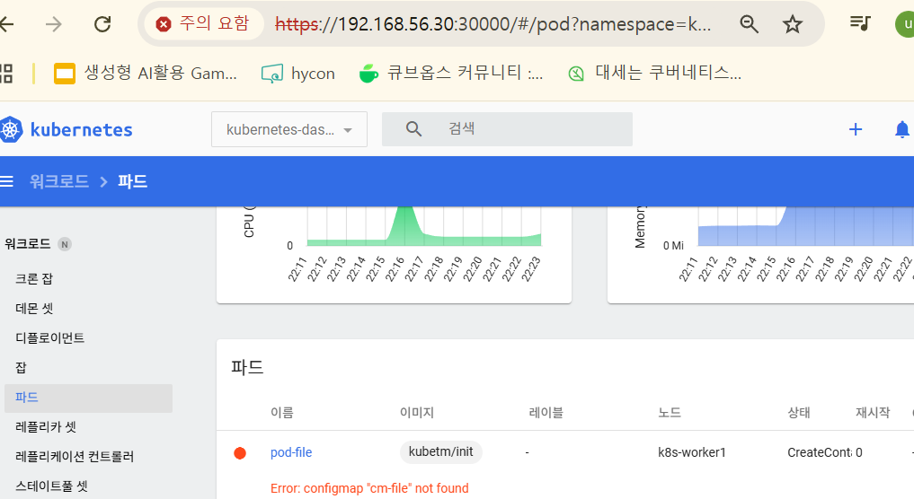Open the apps grid in bookmarks bar
Image resolution: width=914 pixels, height=499 pixels.
point(5,74)
